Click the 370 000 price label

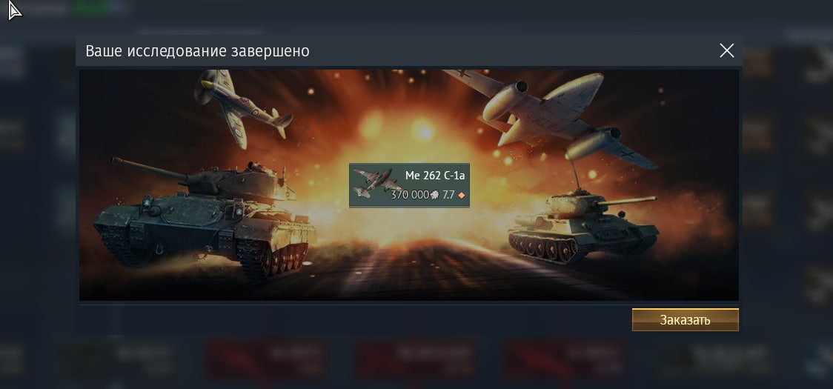(x=409, y=195)
